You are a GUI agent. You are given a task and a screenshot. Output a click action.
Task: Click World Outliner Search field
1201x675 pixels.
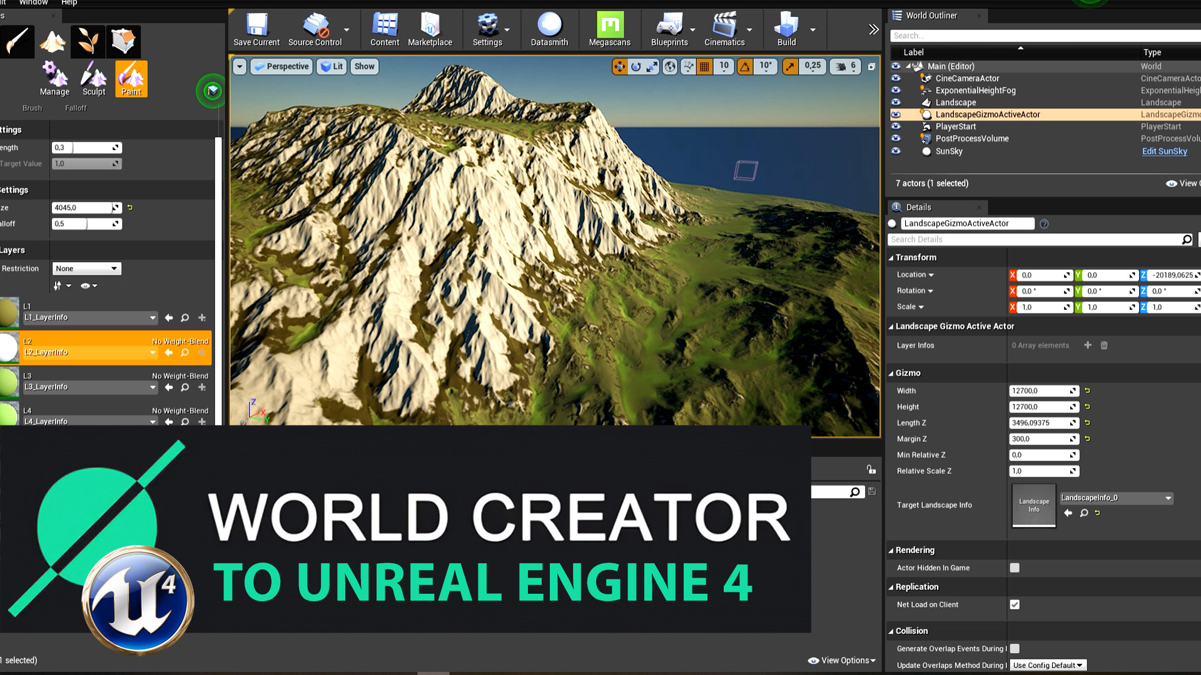click(1045, 36)
